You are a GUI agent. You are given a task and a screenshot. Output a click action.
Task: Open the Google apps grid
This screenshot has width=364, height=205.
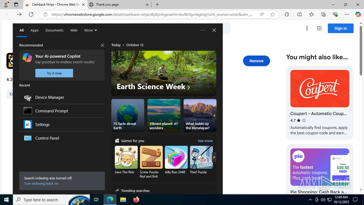tap(319, 28)
